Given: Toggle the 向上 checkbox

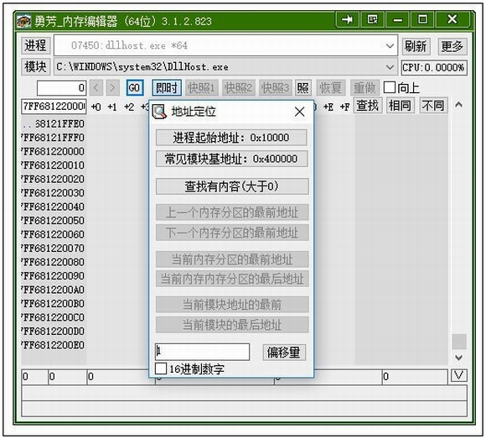Looking at the screenshot, I should click(x=390, y=87).
